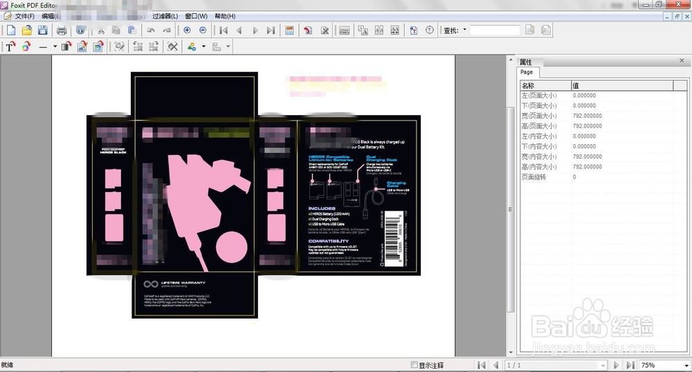
Task: Open the 过滤器(L) menu
Action: 165,17
